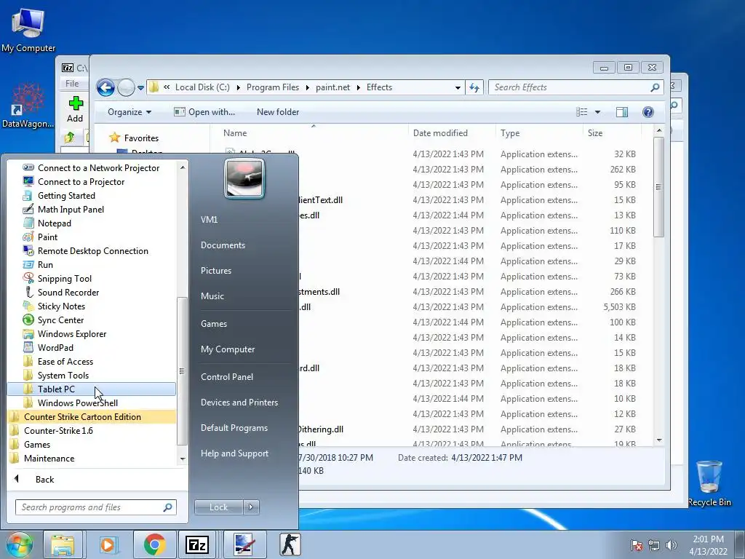Click the search magnifier in Search Effects

coord(655,87)
